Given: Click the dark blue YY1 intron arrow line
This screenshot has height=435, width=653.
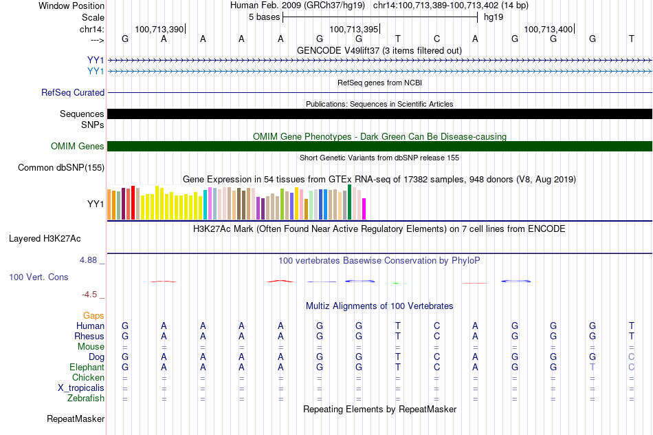Looking at the screenshot, I should pyautogui.click(x=379, y=61).
